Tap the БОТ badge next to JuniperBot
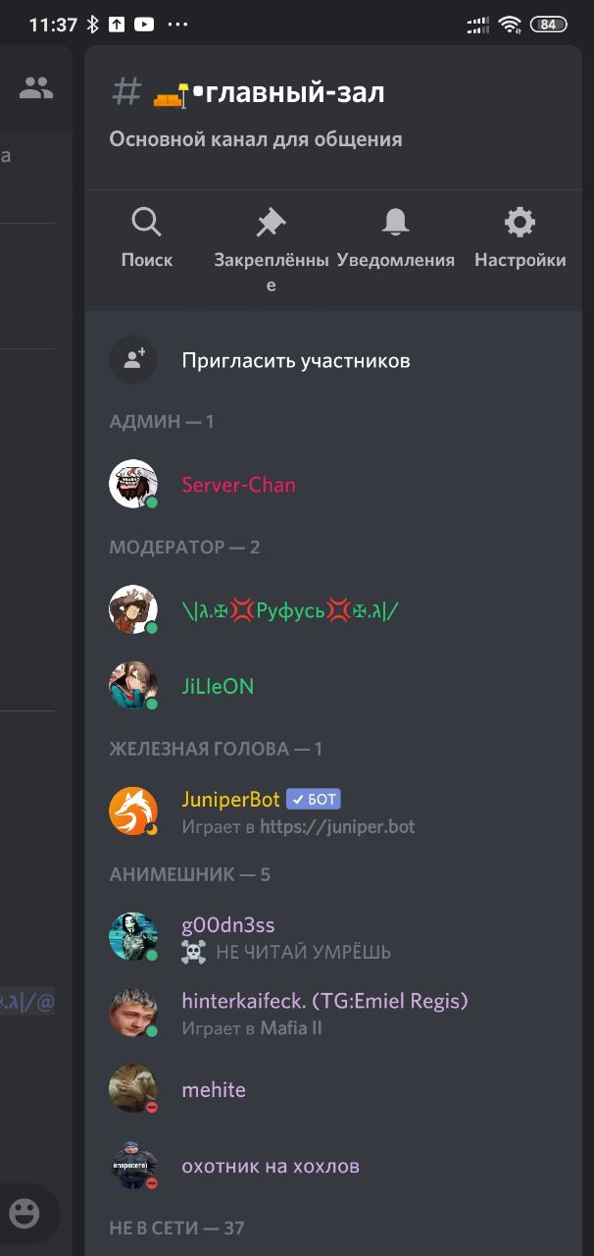The image size is (594, 1256). pos(314,800)
